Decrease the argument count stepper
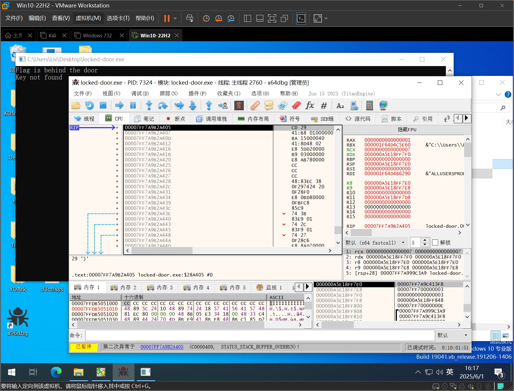The width and height of the screenshot is (514, 391). point(425,245)
